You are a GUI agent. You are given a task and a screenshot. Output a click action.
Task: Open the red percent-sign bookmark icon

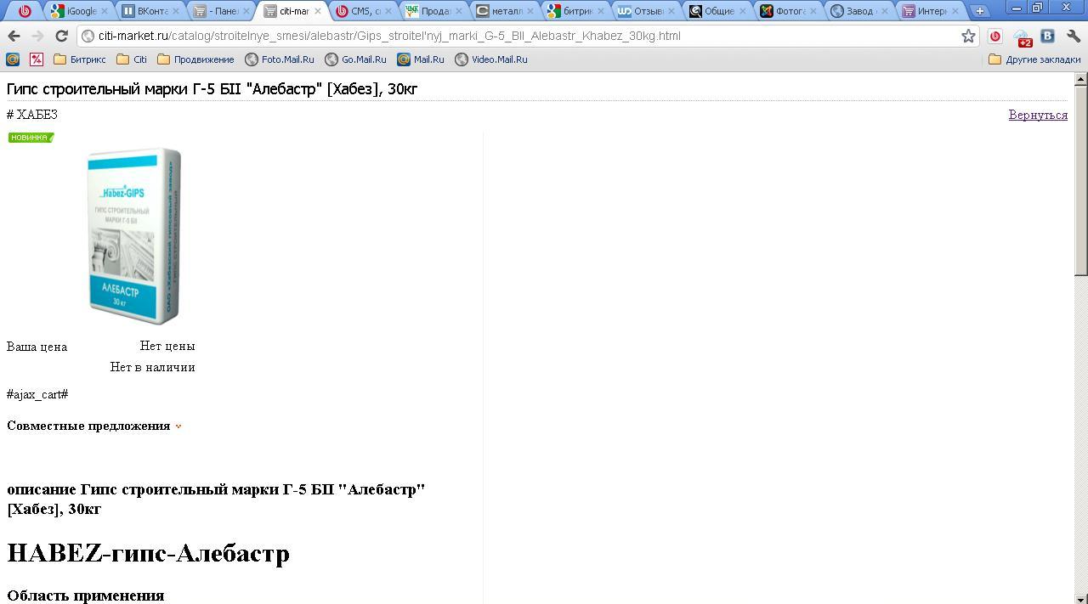click(x=37, y=59)
